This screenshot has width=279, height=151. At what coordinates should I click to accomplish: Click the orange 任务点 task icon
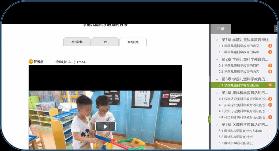(31, 62)
